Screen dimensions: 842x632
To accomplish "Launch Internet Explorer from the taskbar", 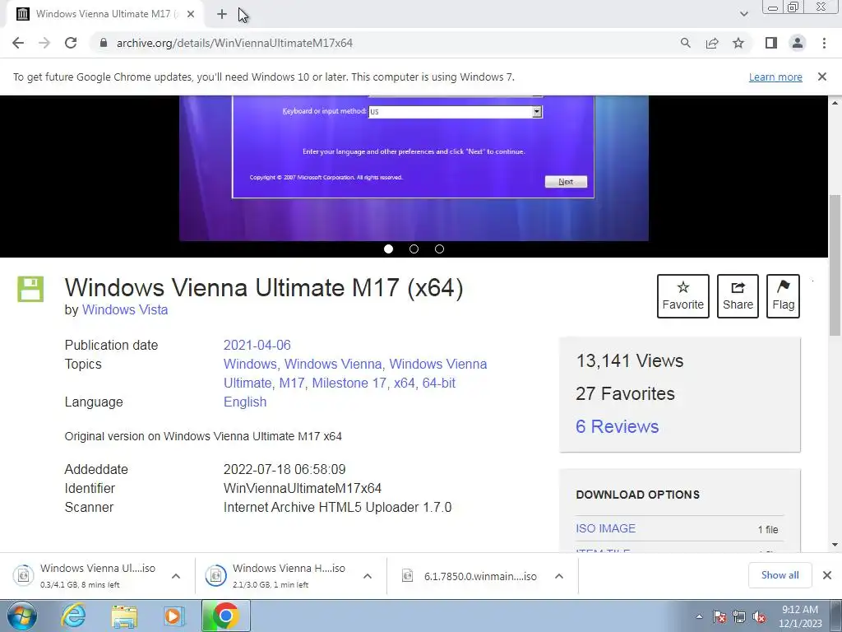I will [x=73, y=616].
